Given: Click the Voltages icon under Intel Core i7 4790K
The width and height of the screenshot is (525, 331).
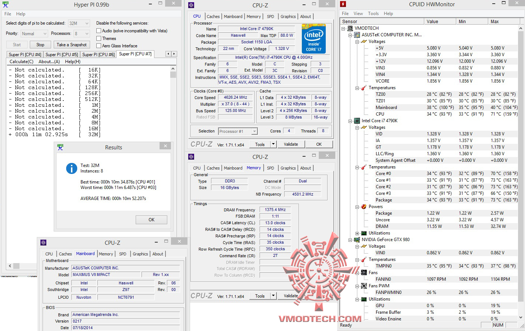Looking at the screenshot, I should pos(364,127).
